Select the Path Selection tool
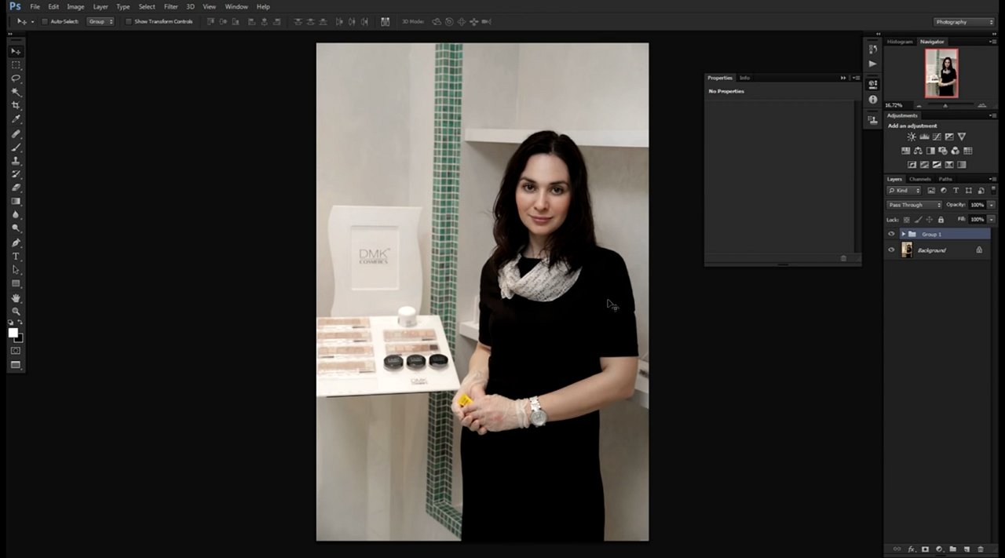 16,269
